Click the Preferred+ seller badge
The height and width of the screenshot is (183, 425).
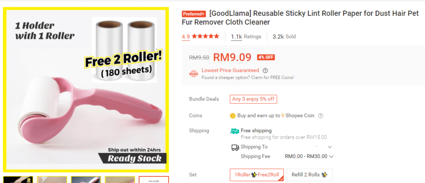tap(194, 14)
